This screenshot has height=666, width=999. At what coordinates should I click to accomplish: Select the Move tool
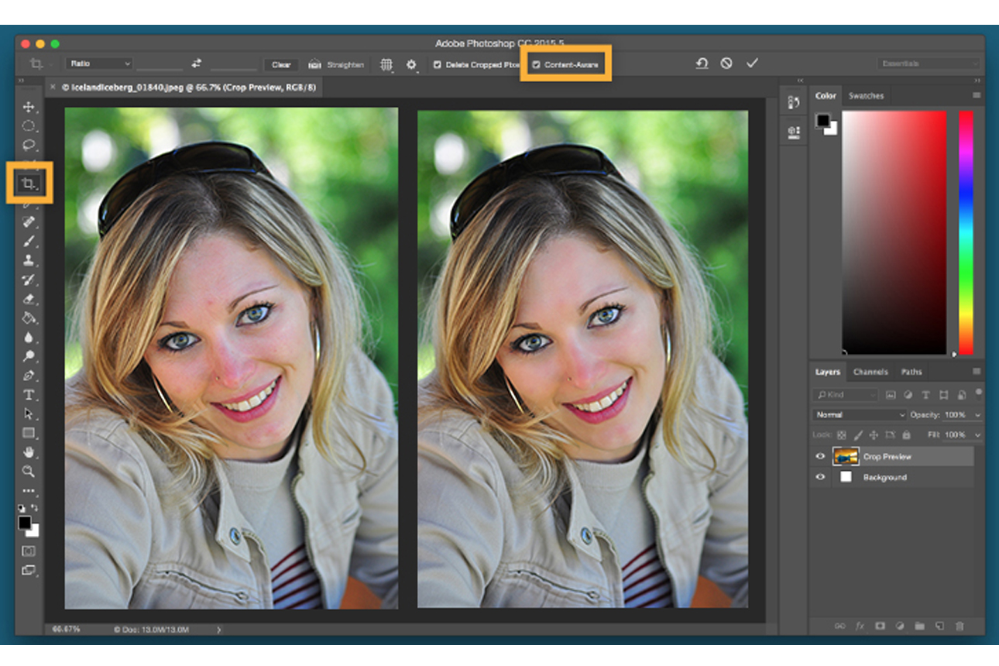click(29, 107)
